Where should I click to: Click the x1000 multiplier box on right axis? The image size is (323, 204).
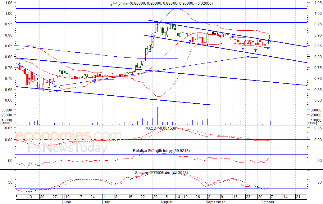(x=312, y=123)
